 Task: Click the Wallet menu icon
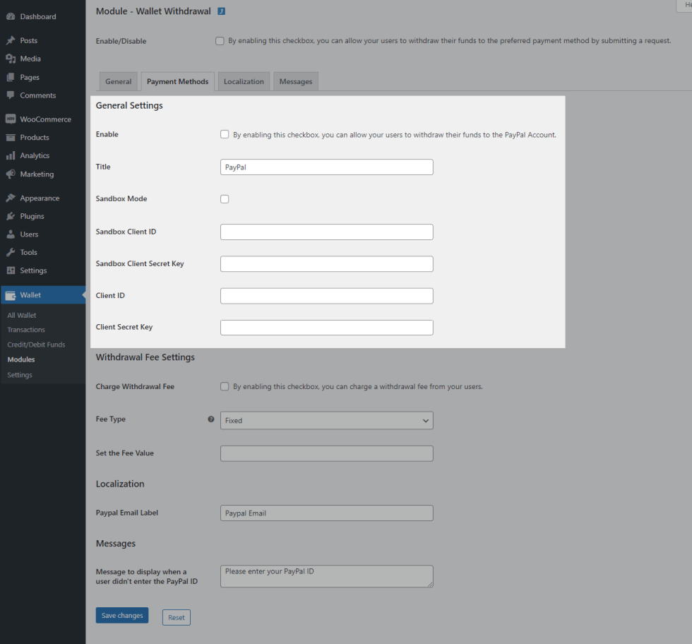[11, 295]
